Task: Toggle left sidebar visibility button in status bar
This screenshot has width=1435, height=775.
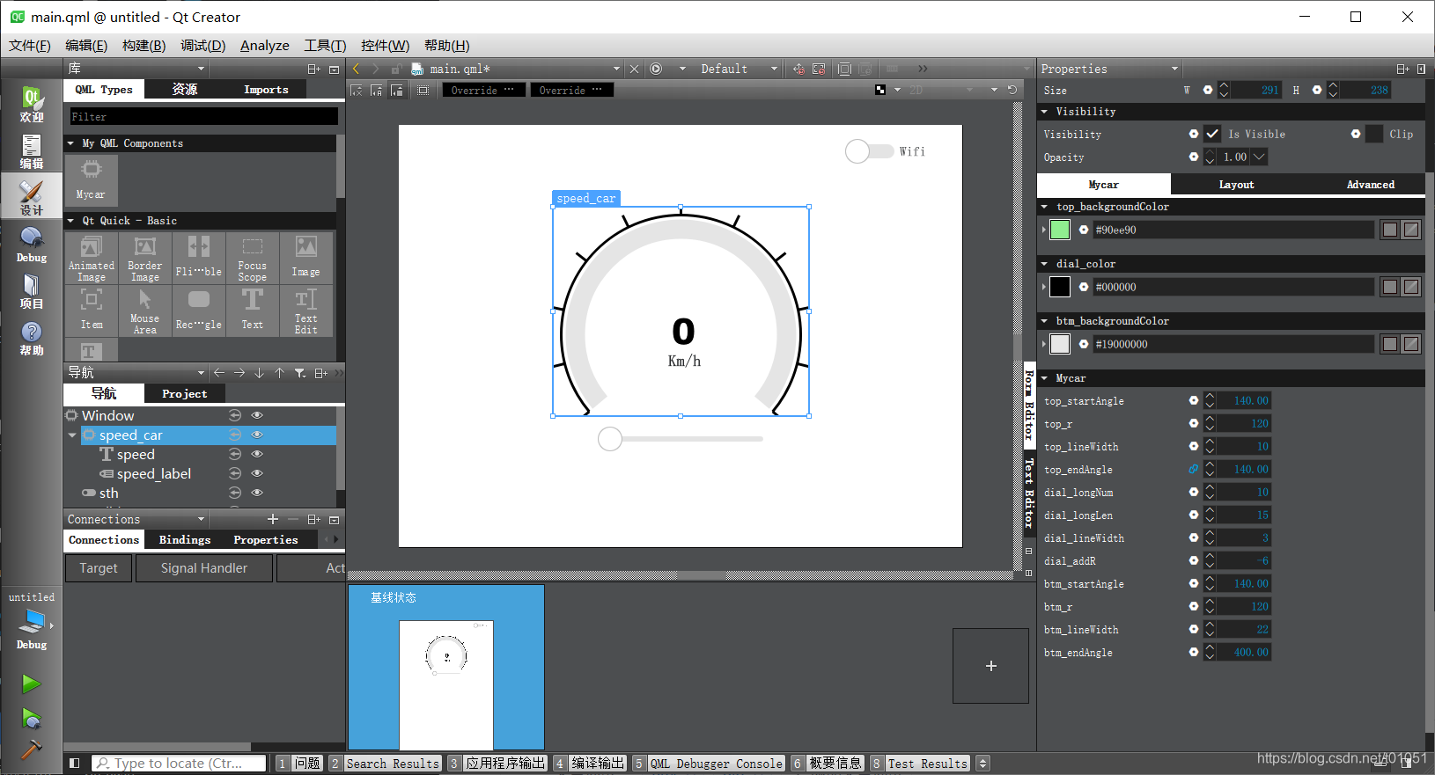Action: pos(75,764)
